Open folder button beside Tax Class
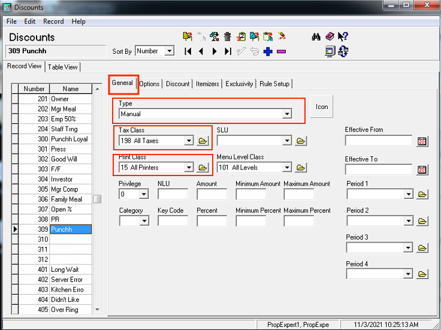 [x=203, y=141]
